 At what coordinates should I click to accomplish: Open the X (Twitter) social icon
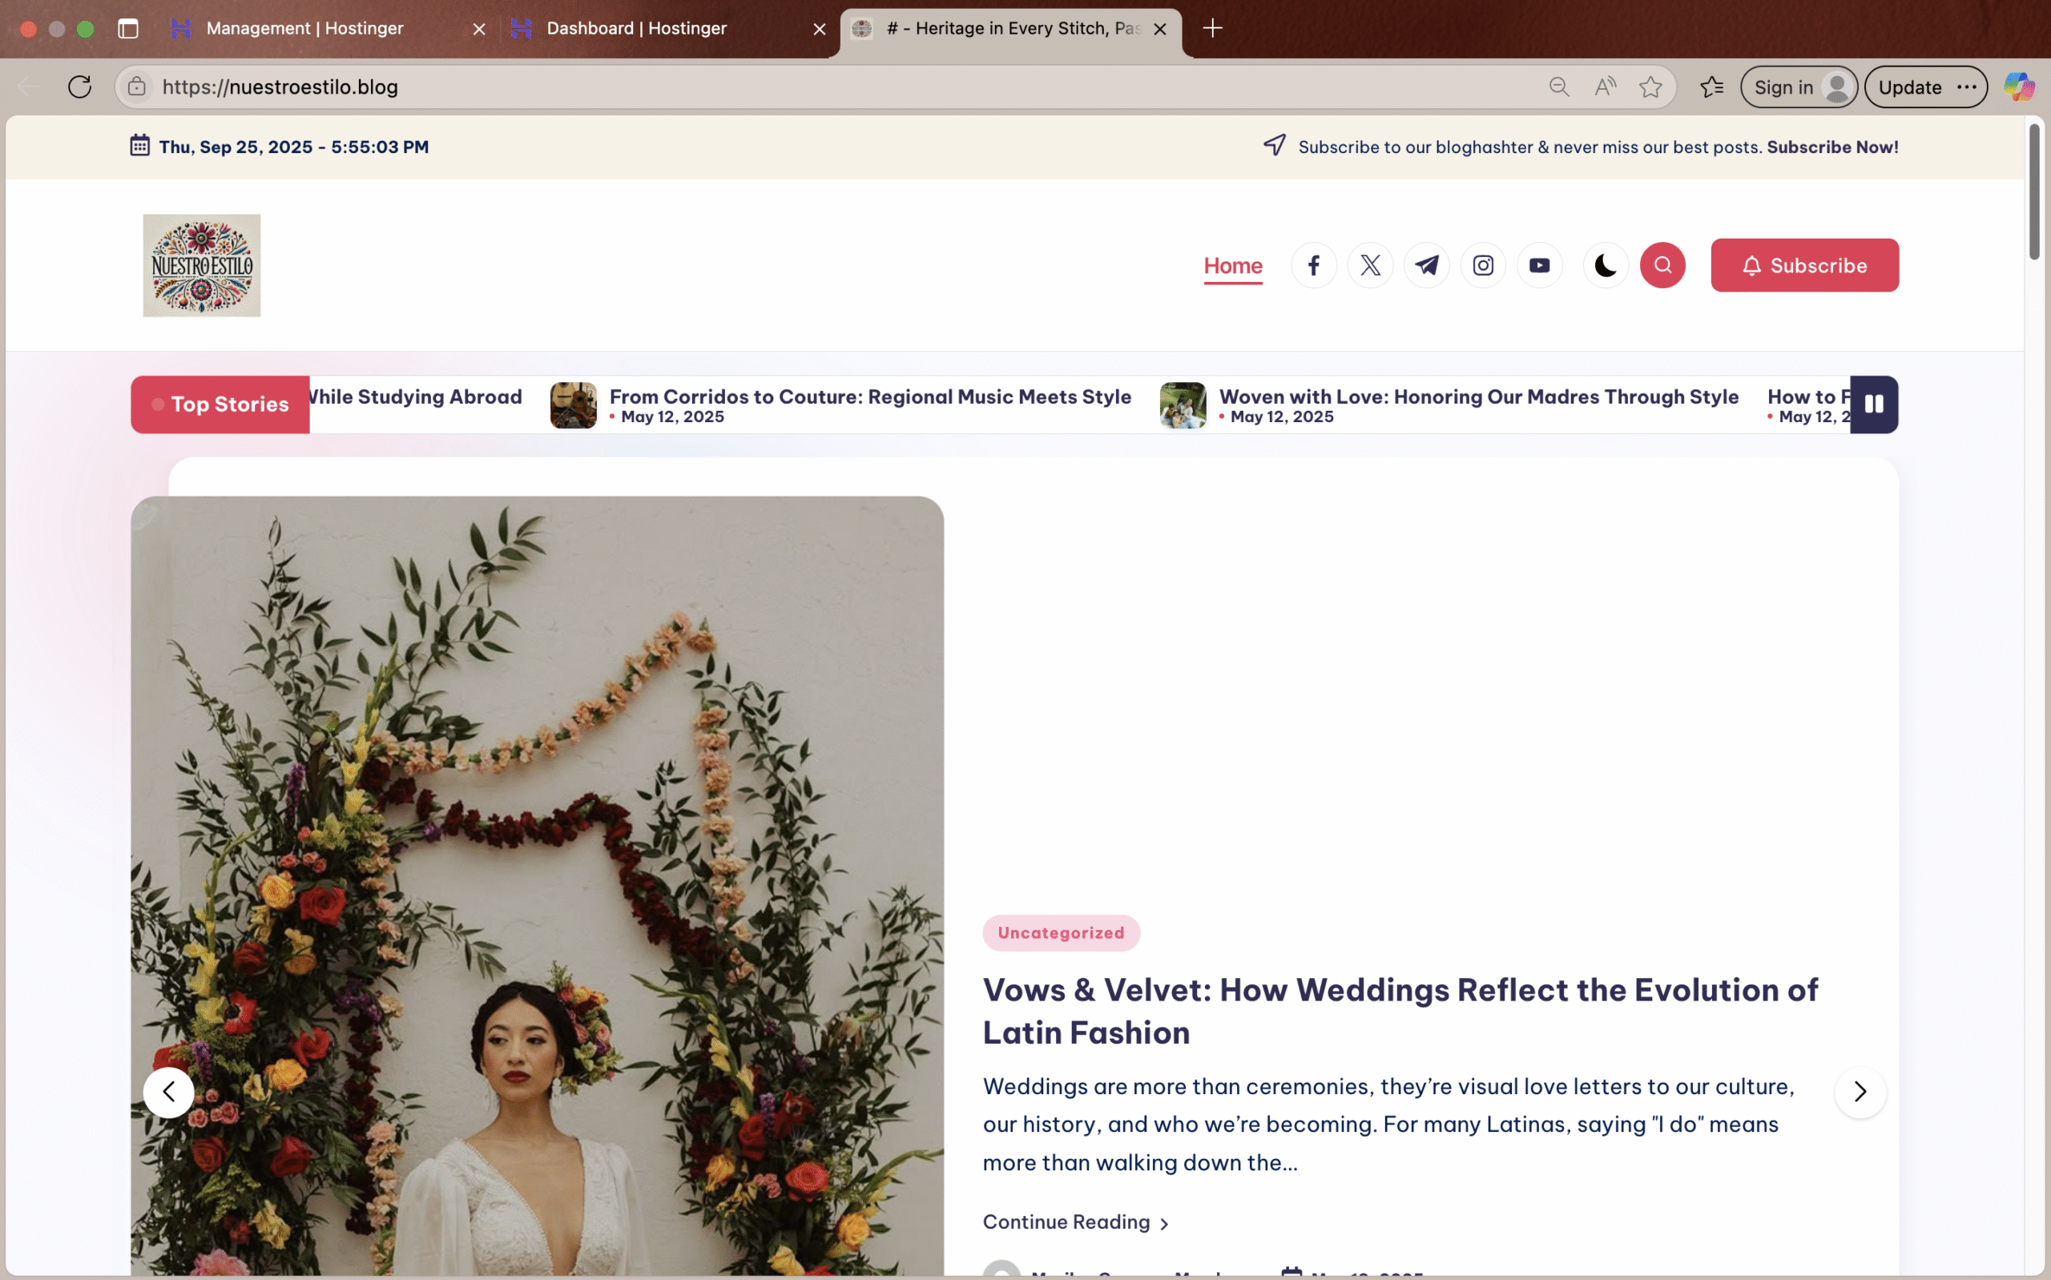tap(1369, 266)
